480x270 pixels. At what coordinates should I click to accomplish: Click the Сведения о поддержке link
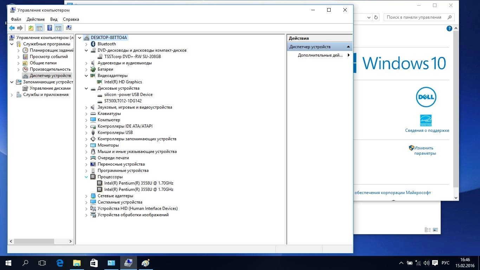[x=427, y=130]
